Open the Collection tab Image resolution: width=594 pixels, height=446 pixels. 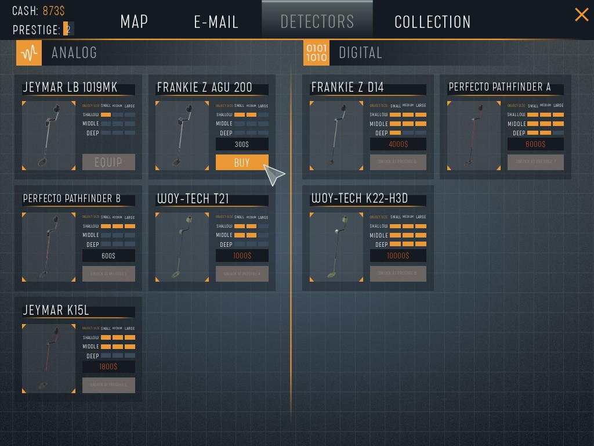[432, 21]
